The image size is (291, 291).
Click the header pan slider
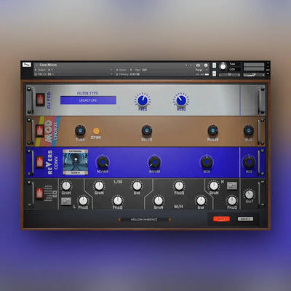click(229, 75)
